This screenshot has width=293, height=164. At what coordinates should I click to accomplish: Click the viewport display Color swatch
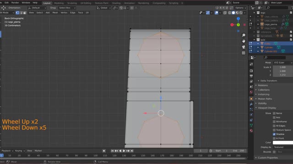point(283,143)
